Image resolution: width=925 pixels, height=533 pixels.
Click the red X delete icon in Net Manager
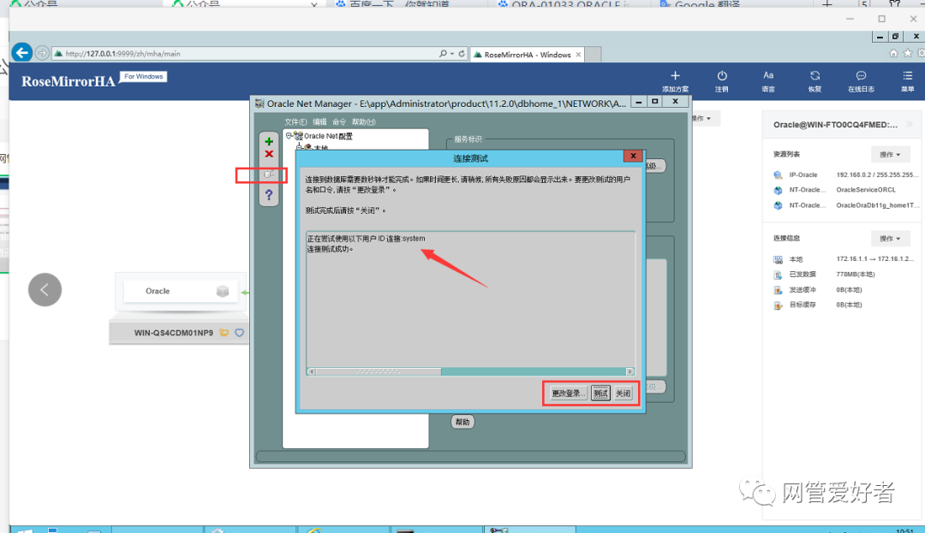click(x=269, y=154)
